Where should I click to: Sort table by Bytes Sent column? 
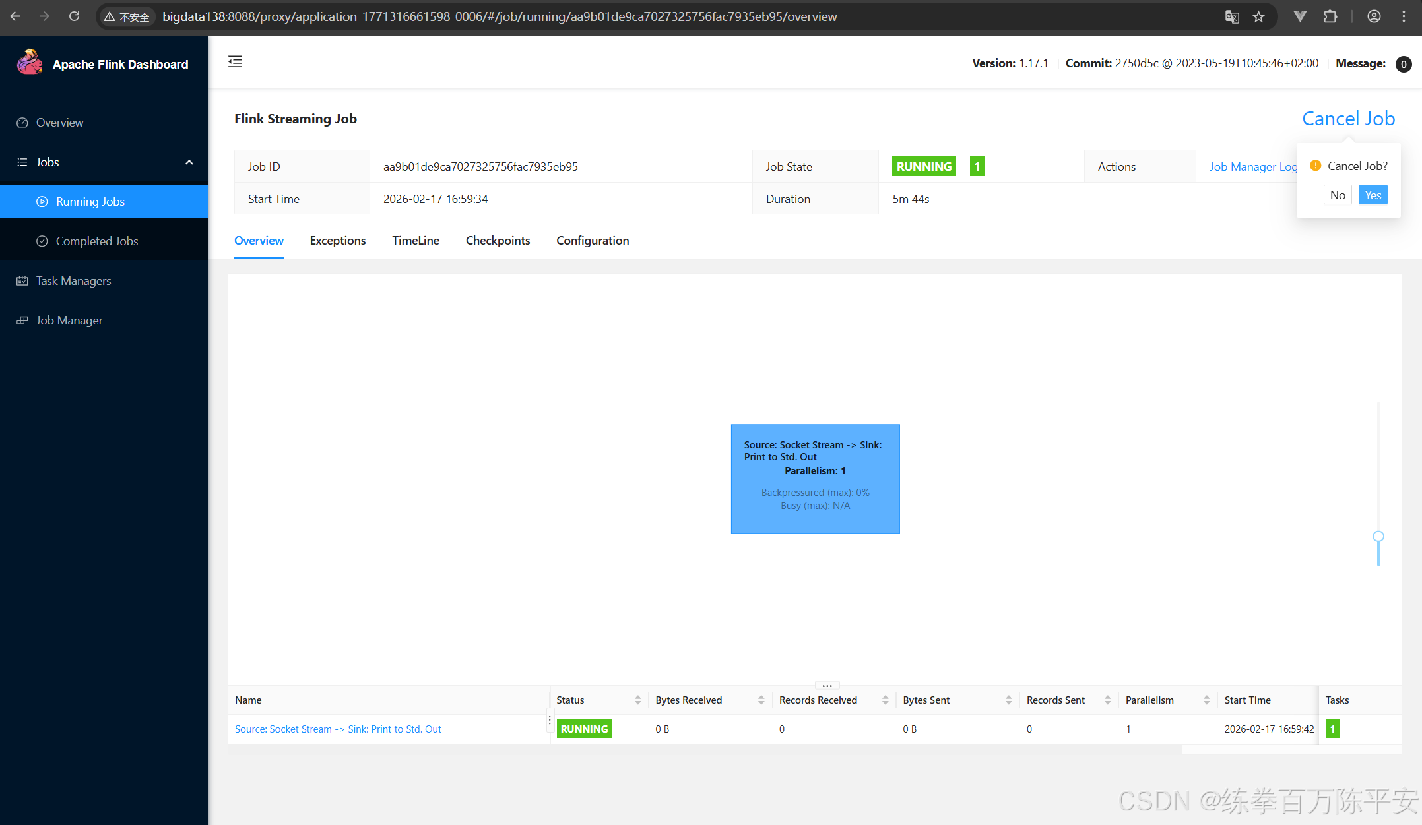point(1009,700)
